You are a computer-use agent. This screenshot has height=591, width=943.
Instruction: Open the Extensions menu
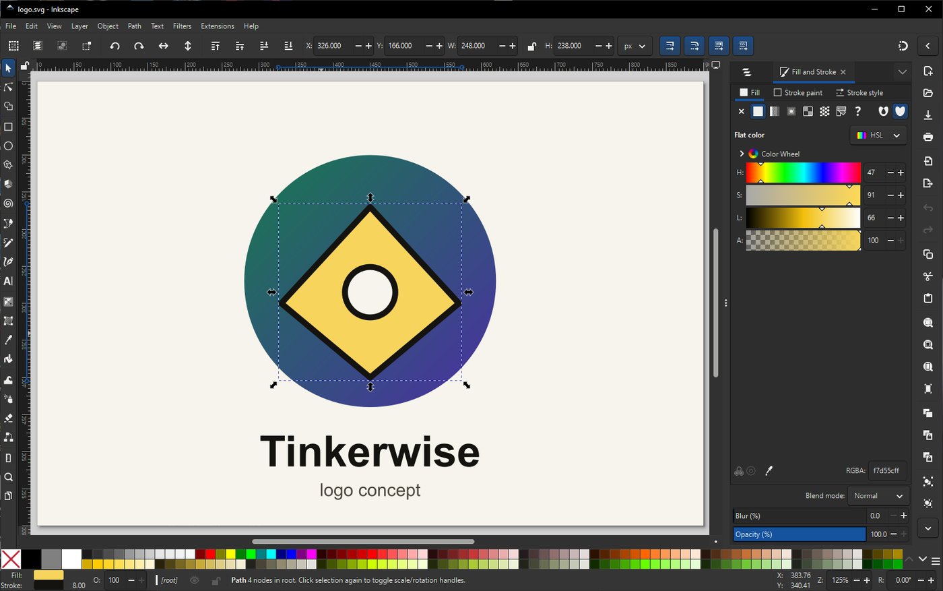218,26
